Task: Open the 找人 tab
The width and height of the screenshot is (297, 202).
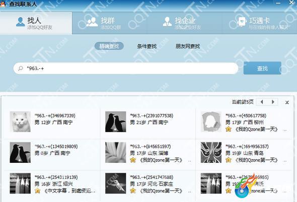Action: pos(36,23)
